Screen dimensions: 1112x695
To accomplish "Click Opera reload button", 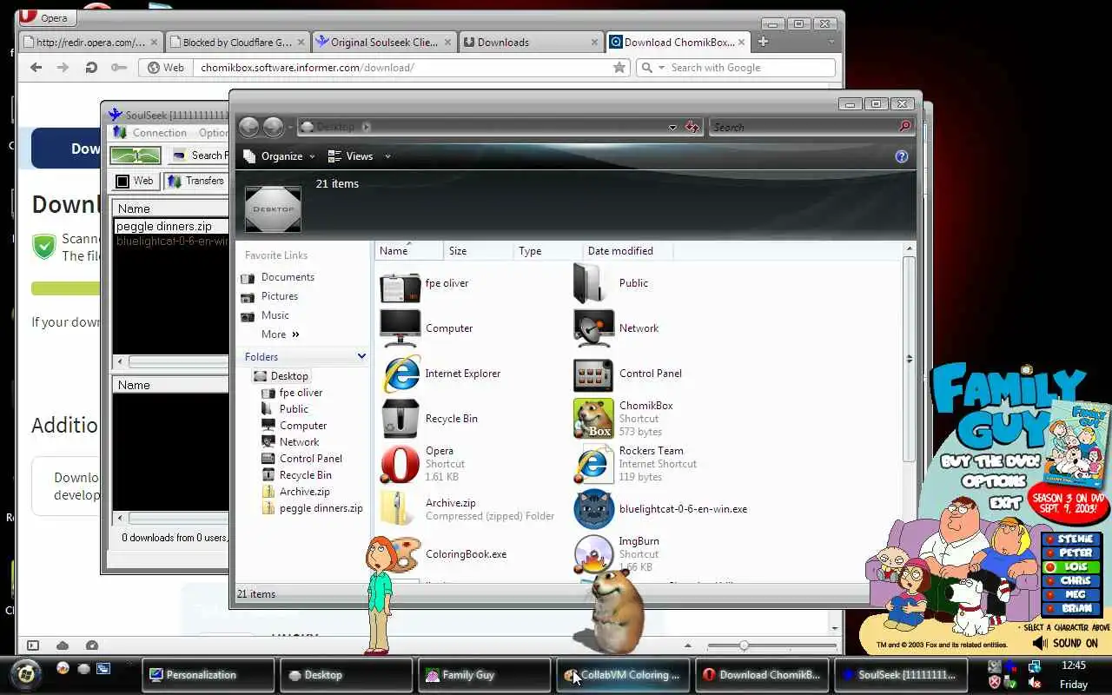I will click(90, 67).
